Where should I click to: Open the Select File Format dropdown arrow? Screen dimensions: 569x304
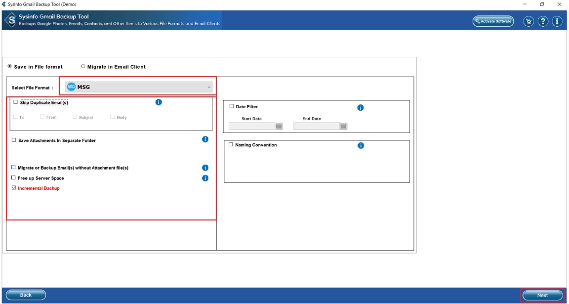(x=209, y=87)
